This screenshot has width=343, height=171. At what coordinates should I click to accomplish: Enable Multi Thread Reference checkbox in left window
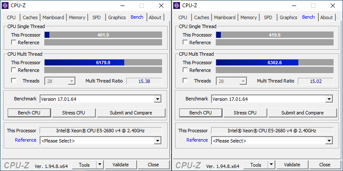14,70
